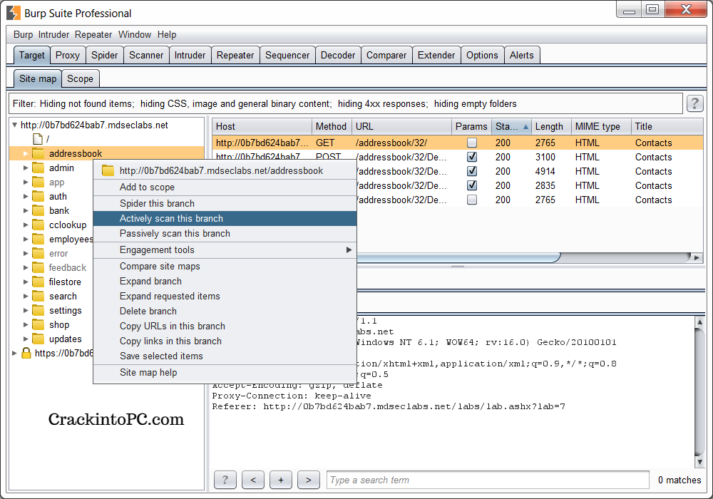713x499 pixels.
Task: Switch to the Repeater tab
Action: tap(235, 55)
